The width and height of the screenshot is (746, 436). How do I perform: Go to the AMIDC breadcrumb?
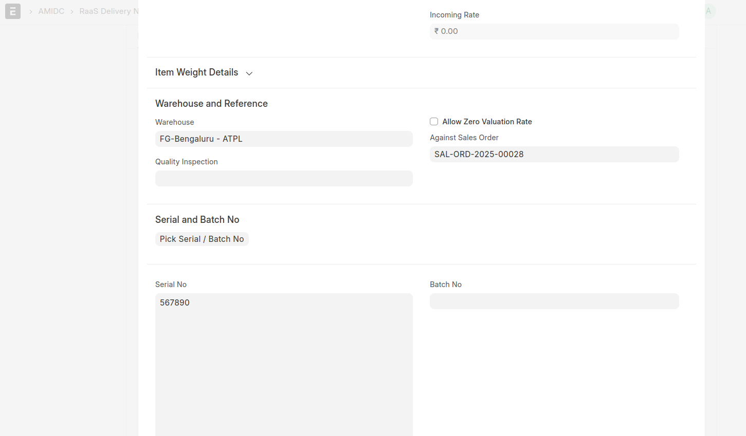click(51, 11)
